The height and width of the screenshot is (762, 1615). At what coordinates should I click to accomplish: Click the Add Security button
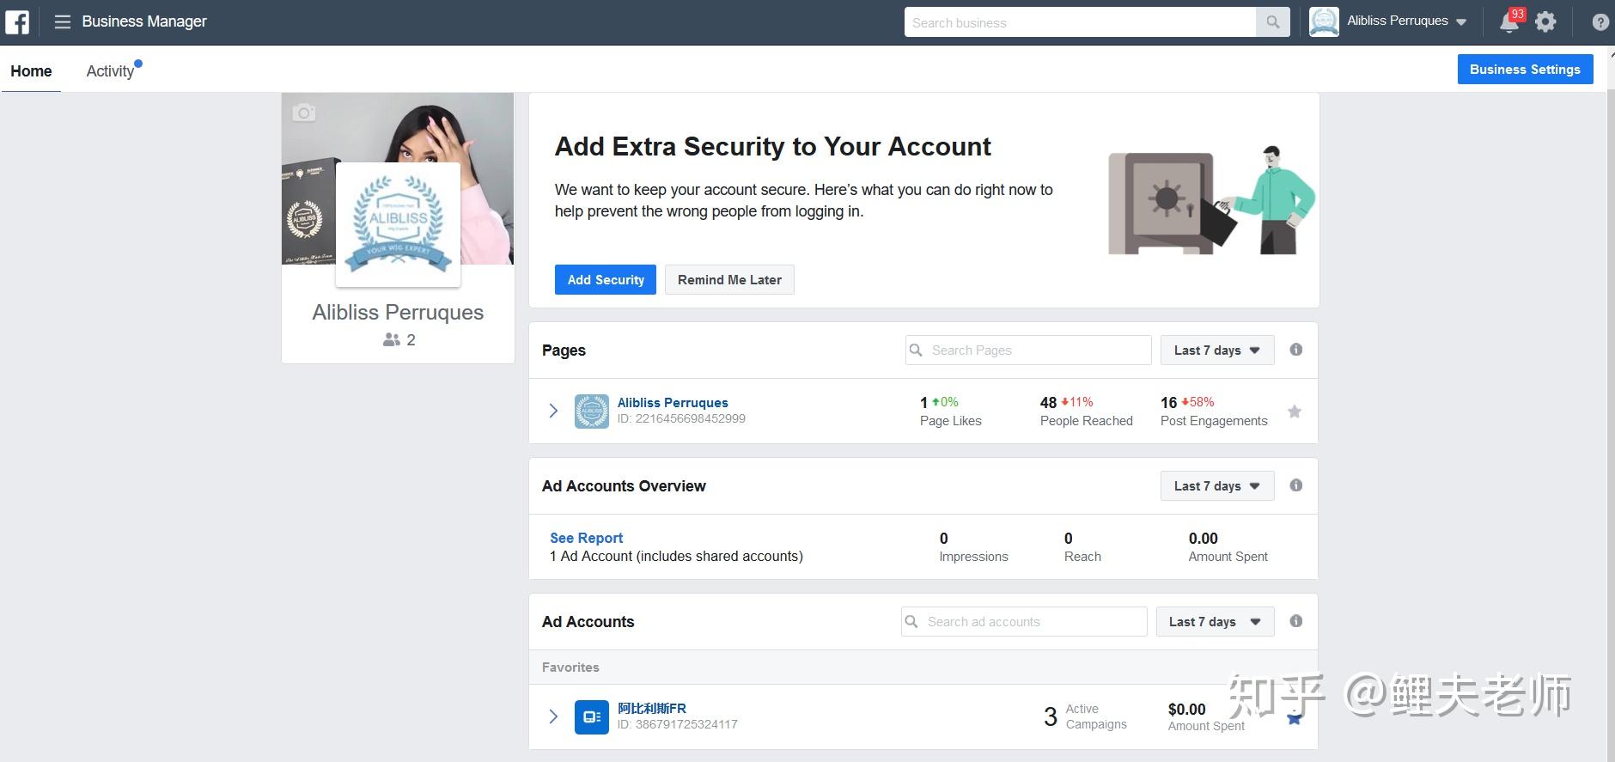click(605, 280)
